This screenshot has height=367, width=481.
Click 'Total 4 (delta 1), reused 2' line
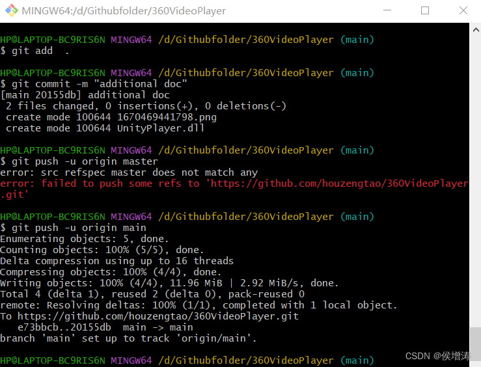pos(152,293)
